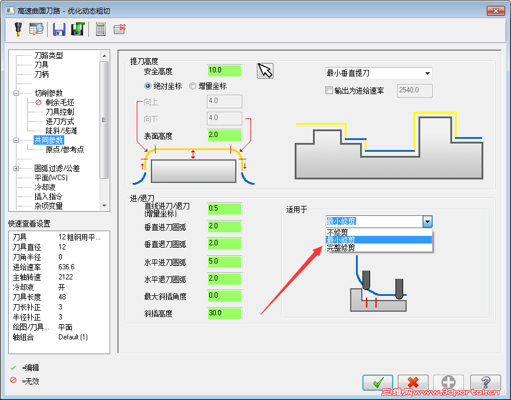Viewport: 511px width, 400px height.
Task: Click the arrow pick icon beside 安全高度
Action: pos(265,71)
